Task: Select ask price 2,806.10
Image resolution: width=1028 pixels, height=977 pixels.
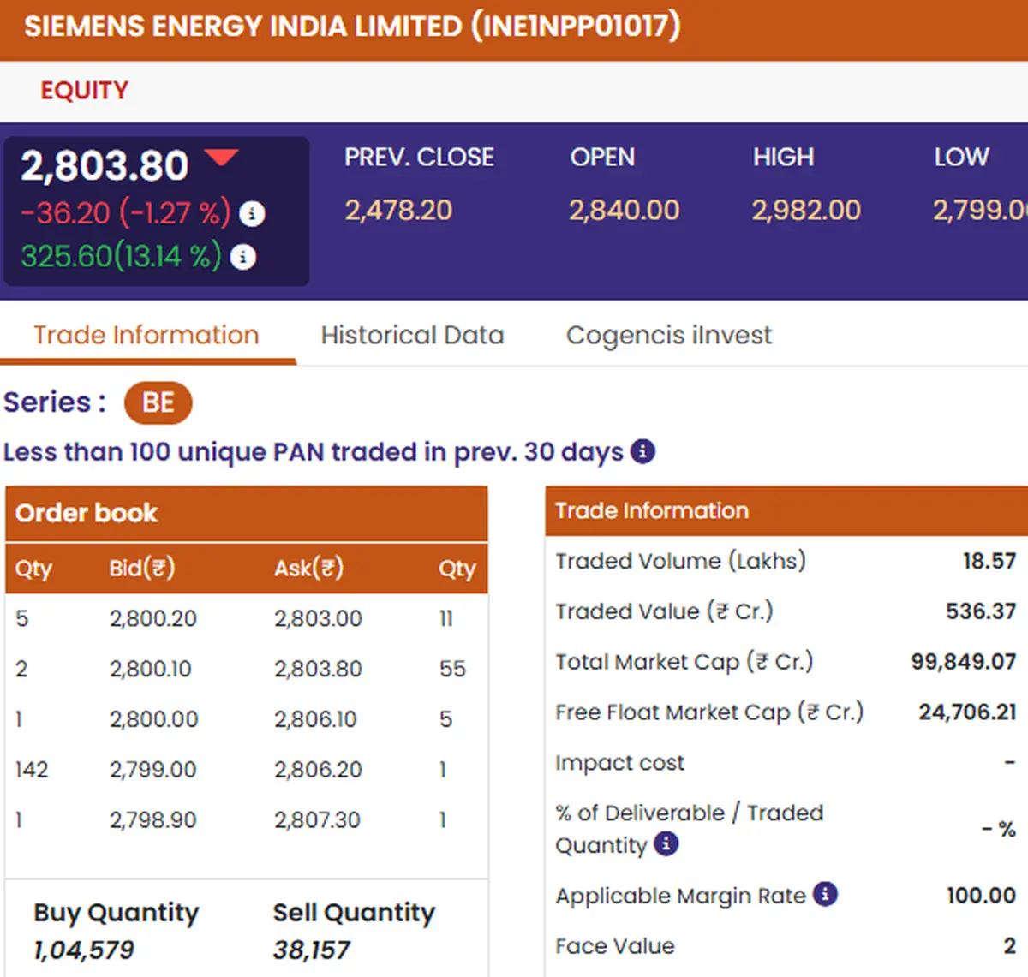Action: pos(315,719)
